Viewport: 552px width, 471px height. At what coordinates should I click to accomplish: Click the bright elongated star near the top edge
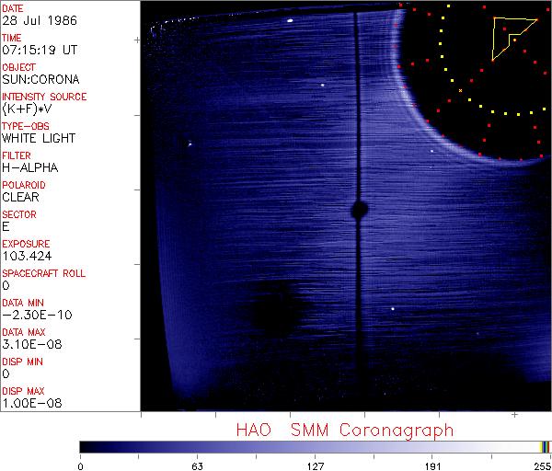(290, 19)
